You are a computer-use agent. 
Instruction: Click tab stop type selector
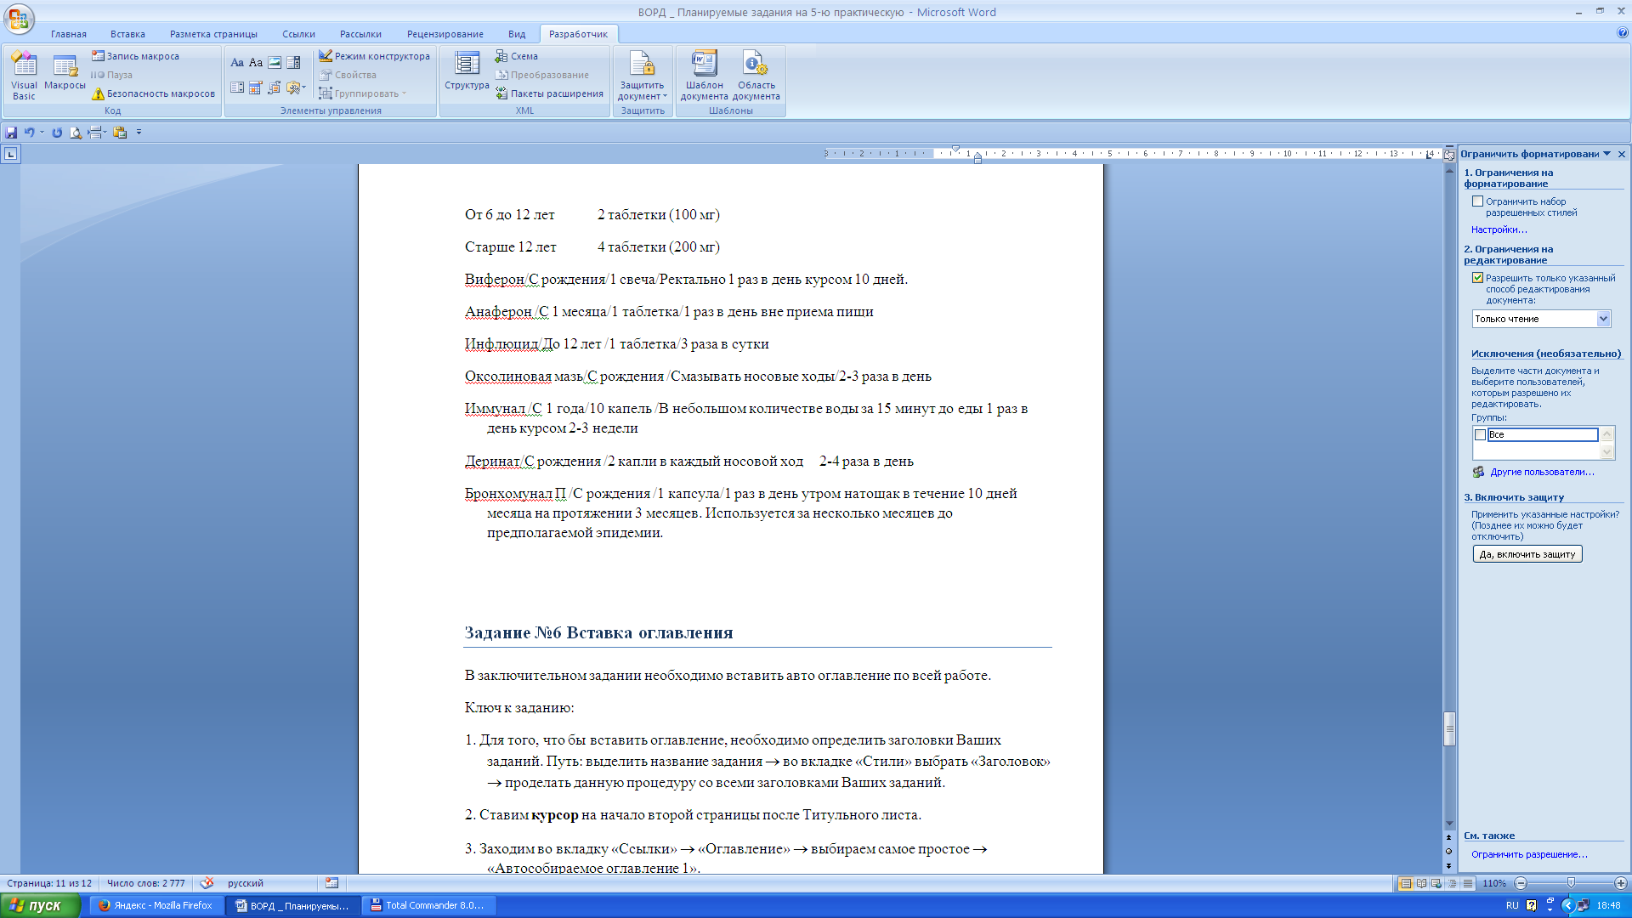point(10,154)
